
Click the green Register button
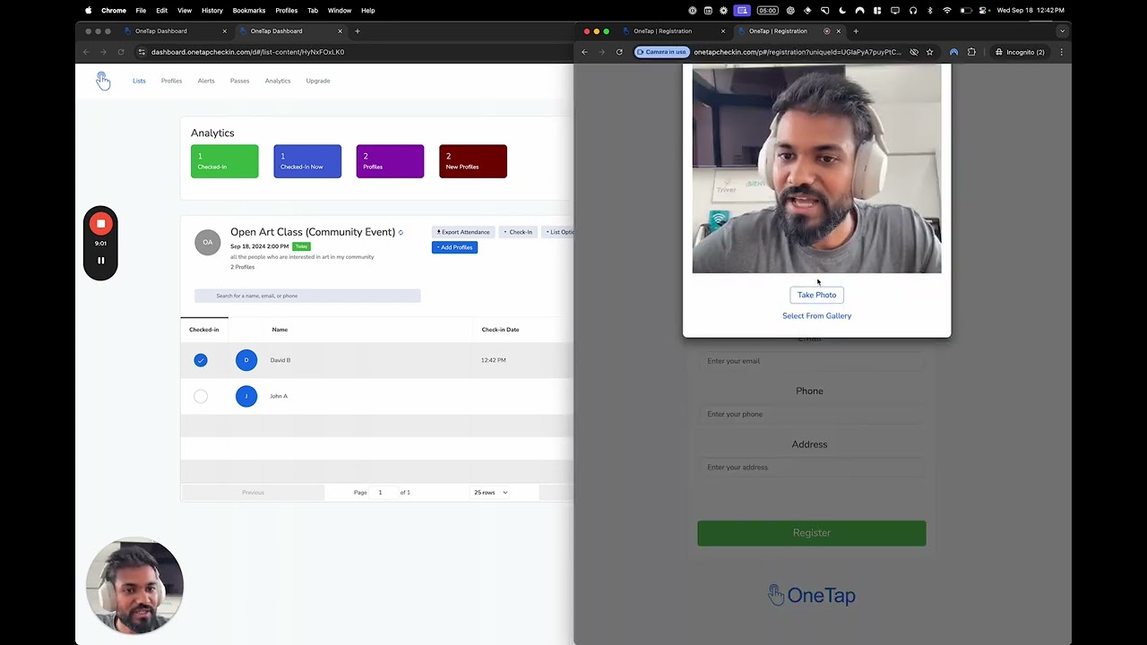click(812, 533)
